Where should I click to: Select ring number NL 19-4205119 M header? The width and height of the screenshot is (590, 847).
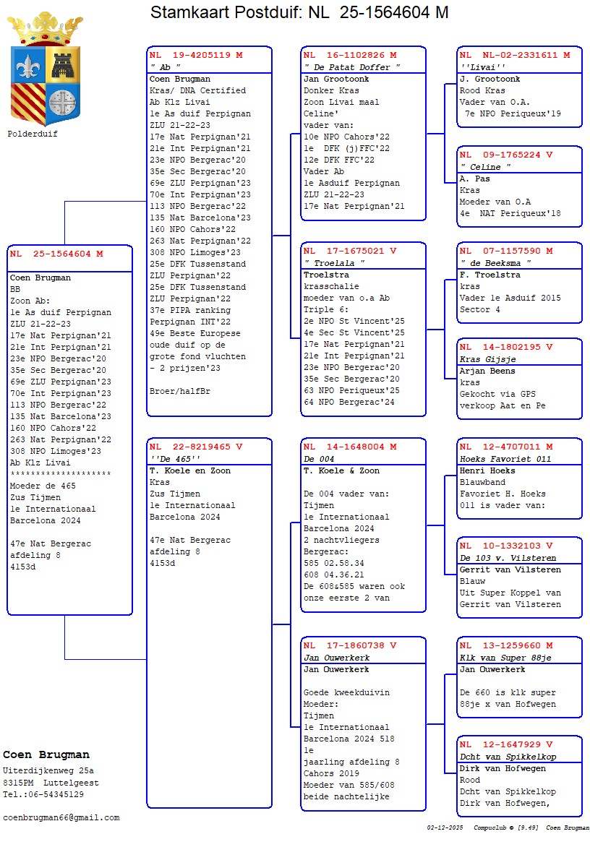(196, 55)
